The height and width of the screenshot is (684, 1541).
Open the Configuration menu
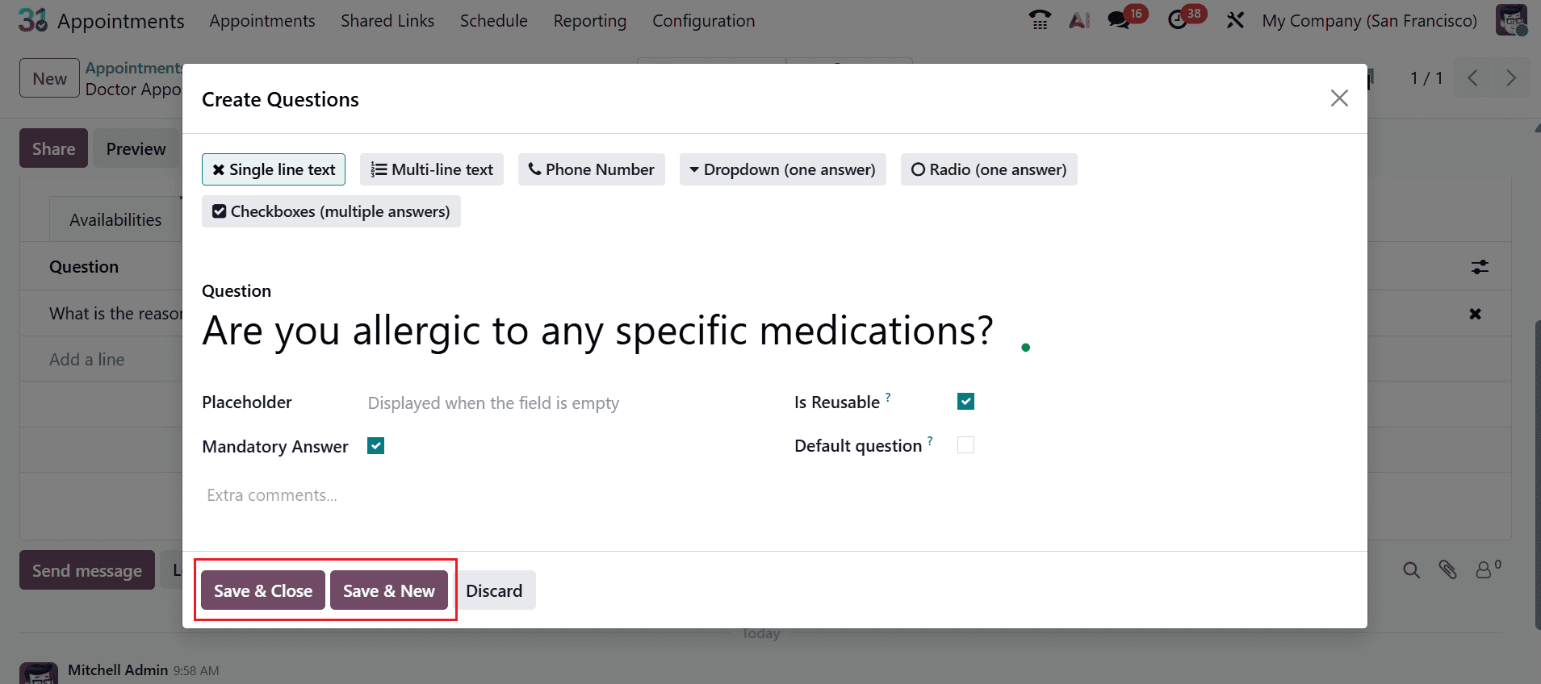click(703, 20)
